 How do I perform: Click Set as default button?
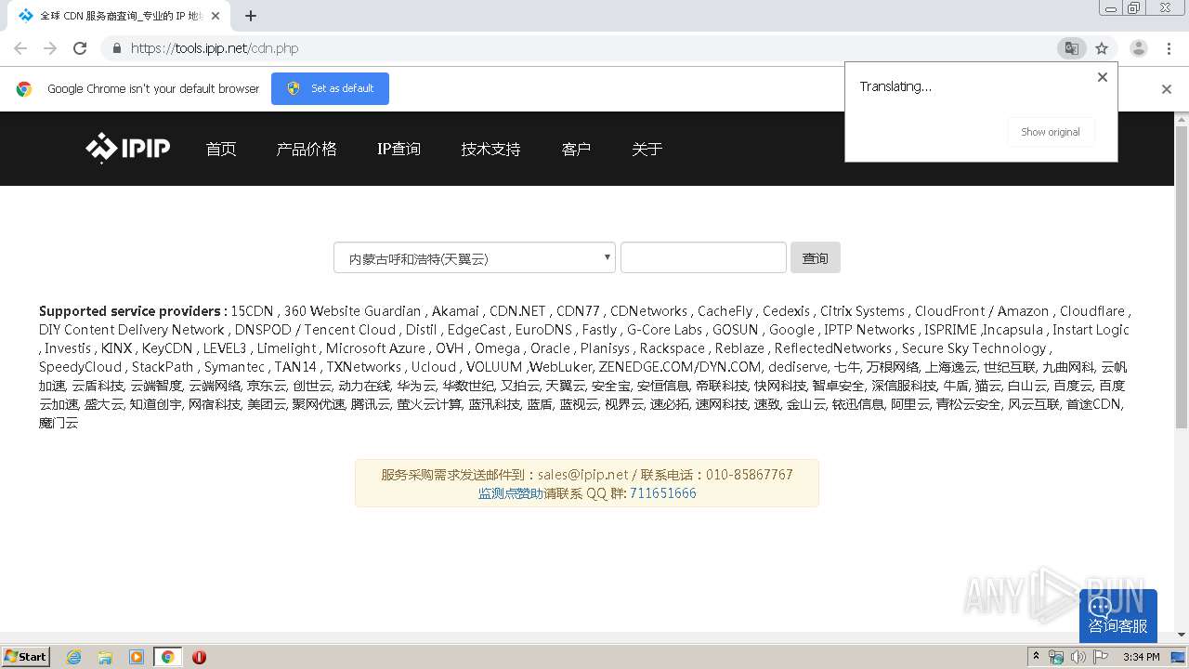[x=330, y=88]
